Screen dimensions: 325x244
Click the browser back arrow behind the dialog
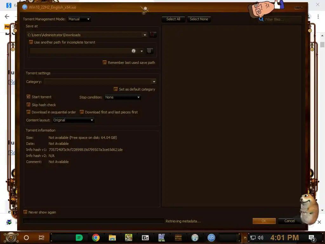coord(7,17)
